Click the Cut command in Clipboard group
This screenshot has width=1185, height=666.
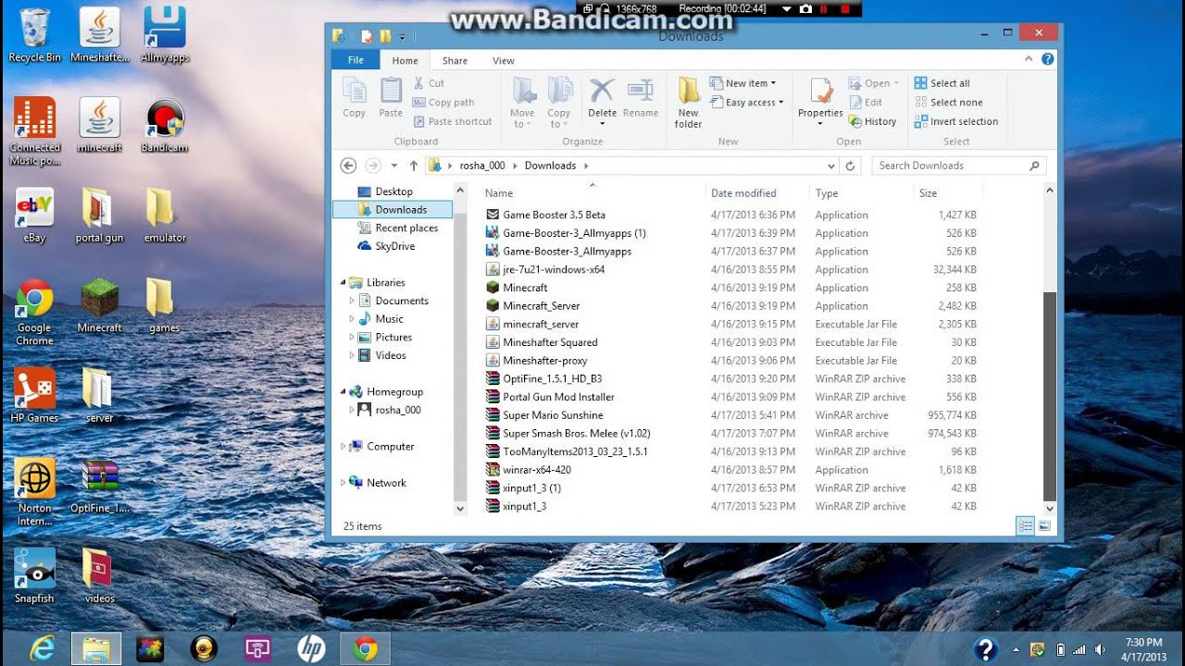[x=429, y=83]
